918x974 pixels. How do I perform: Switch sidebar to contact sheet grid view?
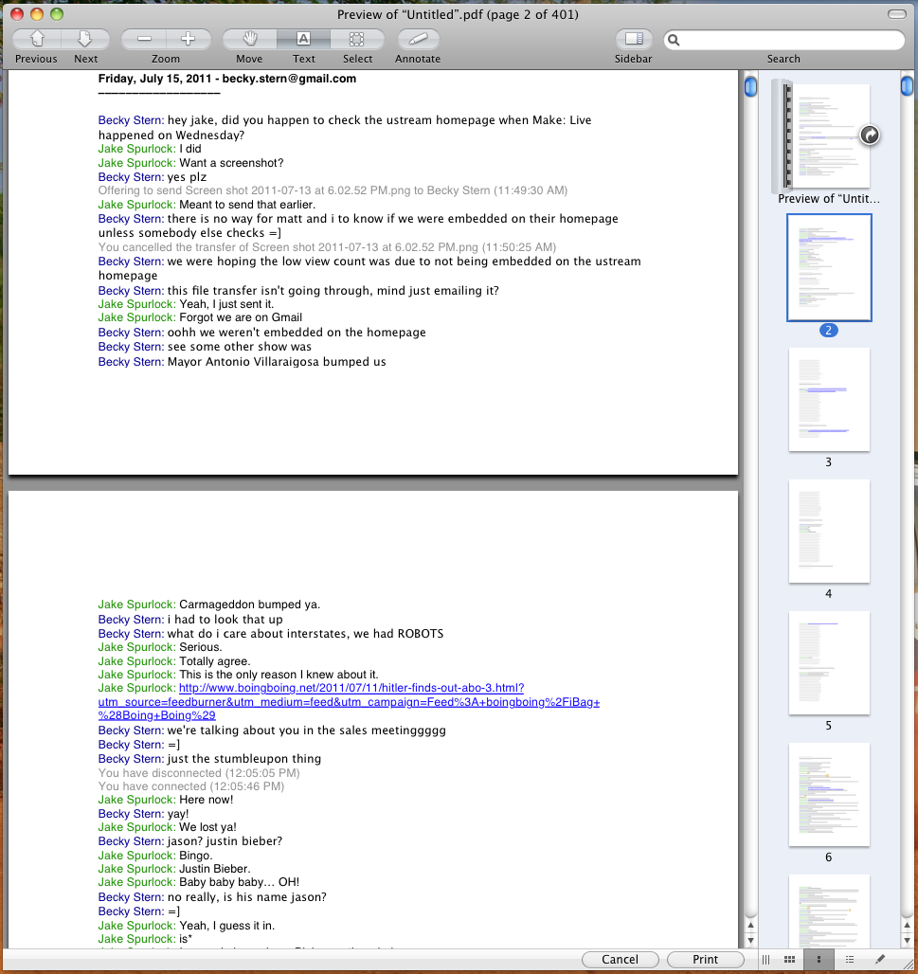coord(789,960)
